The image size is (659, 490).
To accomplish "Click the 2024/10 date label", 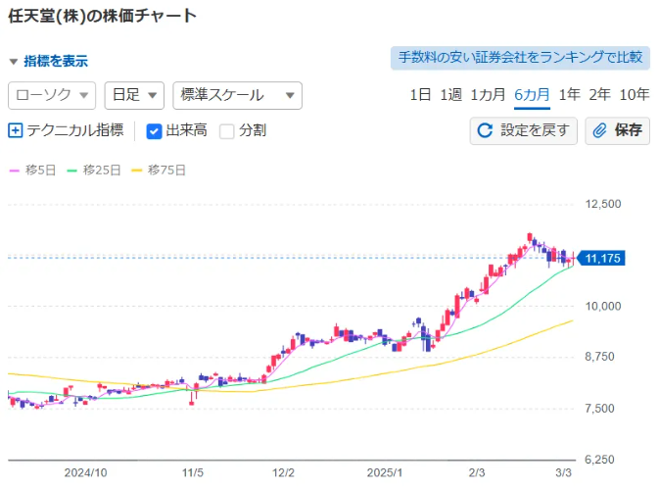I will (86, 472).
